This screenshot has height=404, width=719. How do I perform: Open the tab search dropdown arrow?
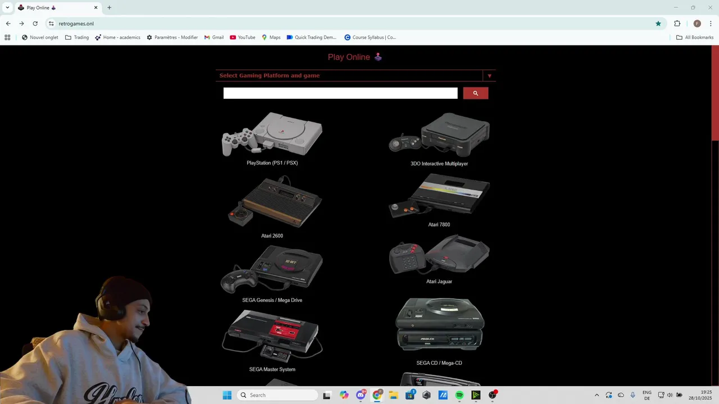click(x=7, y=8)
